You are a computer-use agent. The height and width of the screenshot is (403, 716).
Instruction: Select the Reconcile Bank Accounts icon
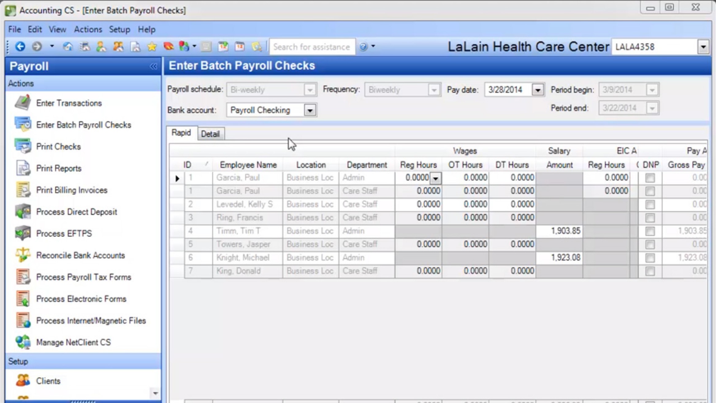[23, 255]
